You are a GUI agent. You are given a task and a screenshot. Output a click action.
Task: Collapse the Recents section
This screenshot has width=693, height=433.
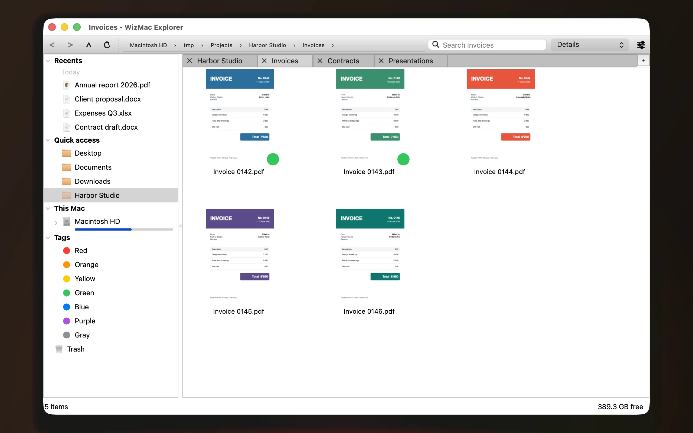pos(48,61)
